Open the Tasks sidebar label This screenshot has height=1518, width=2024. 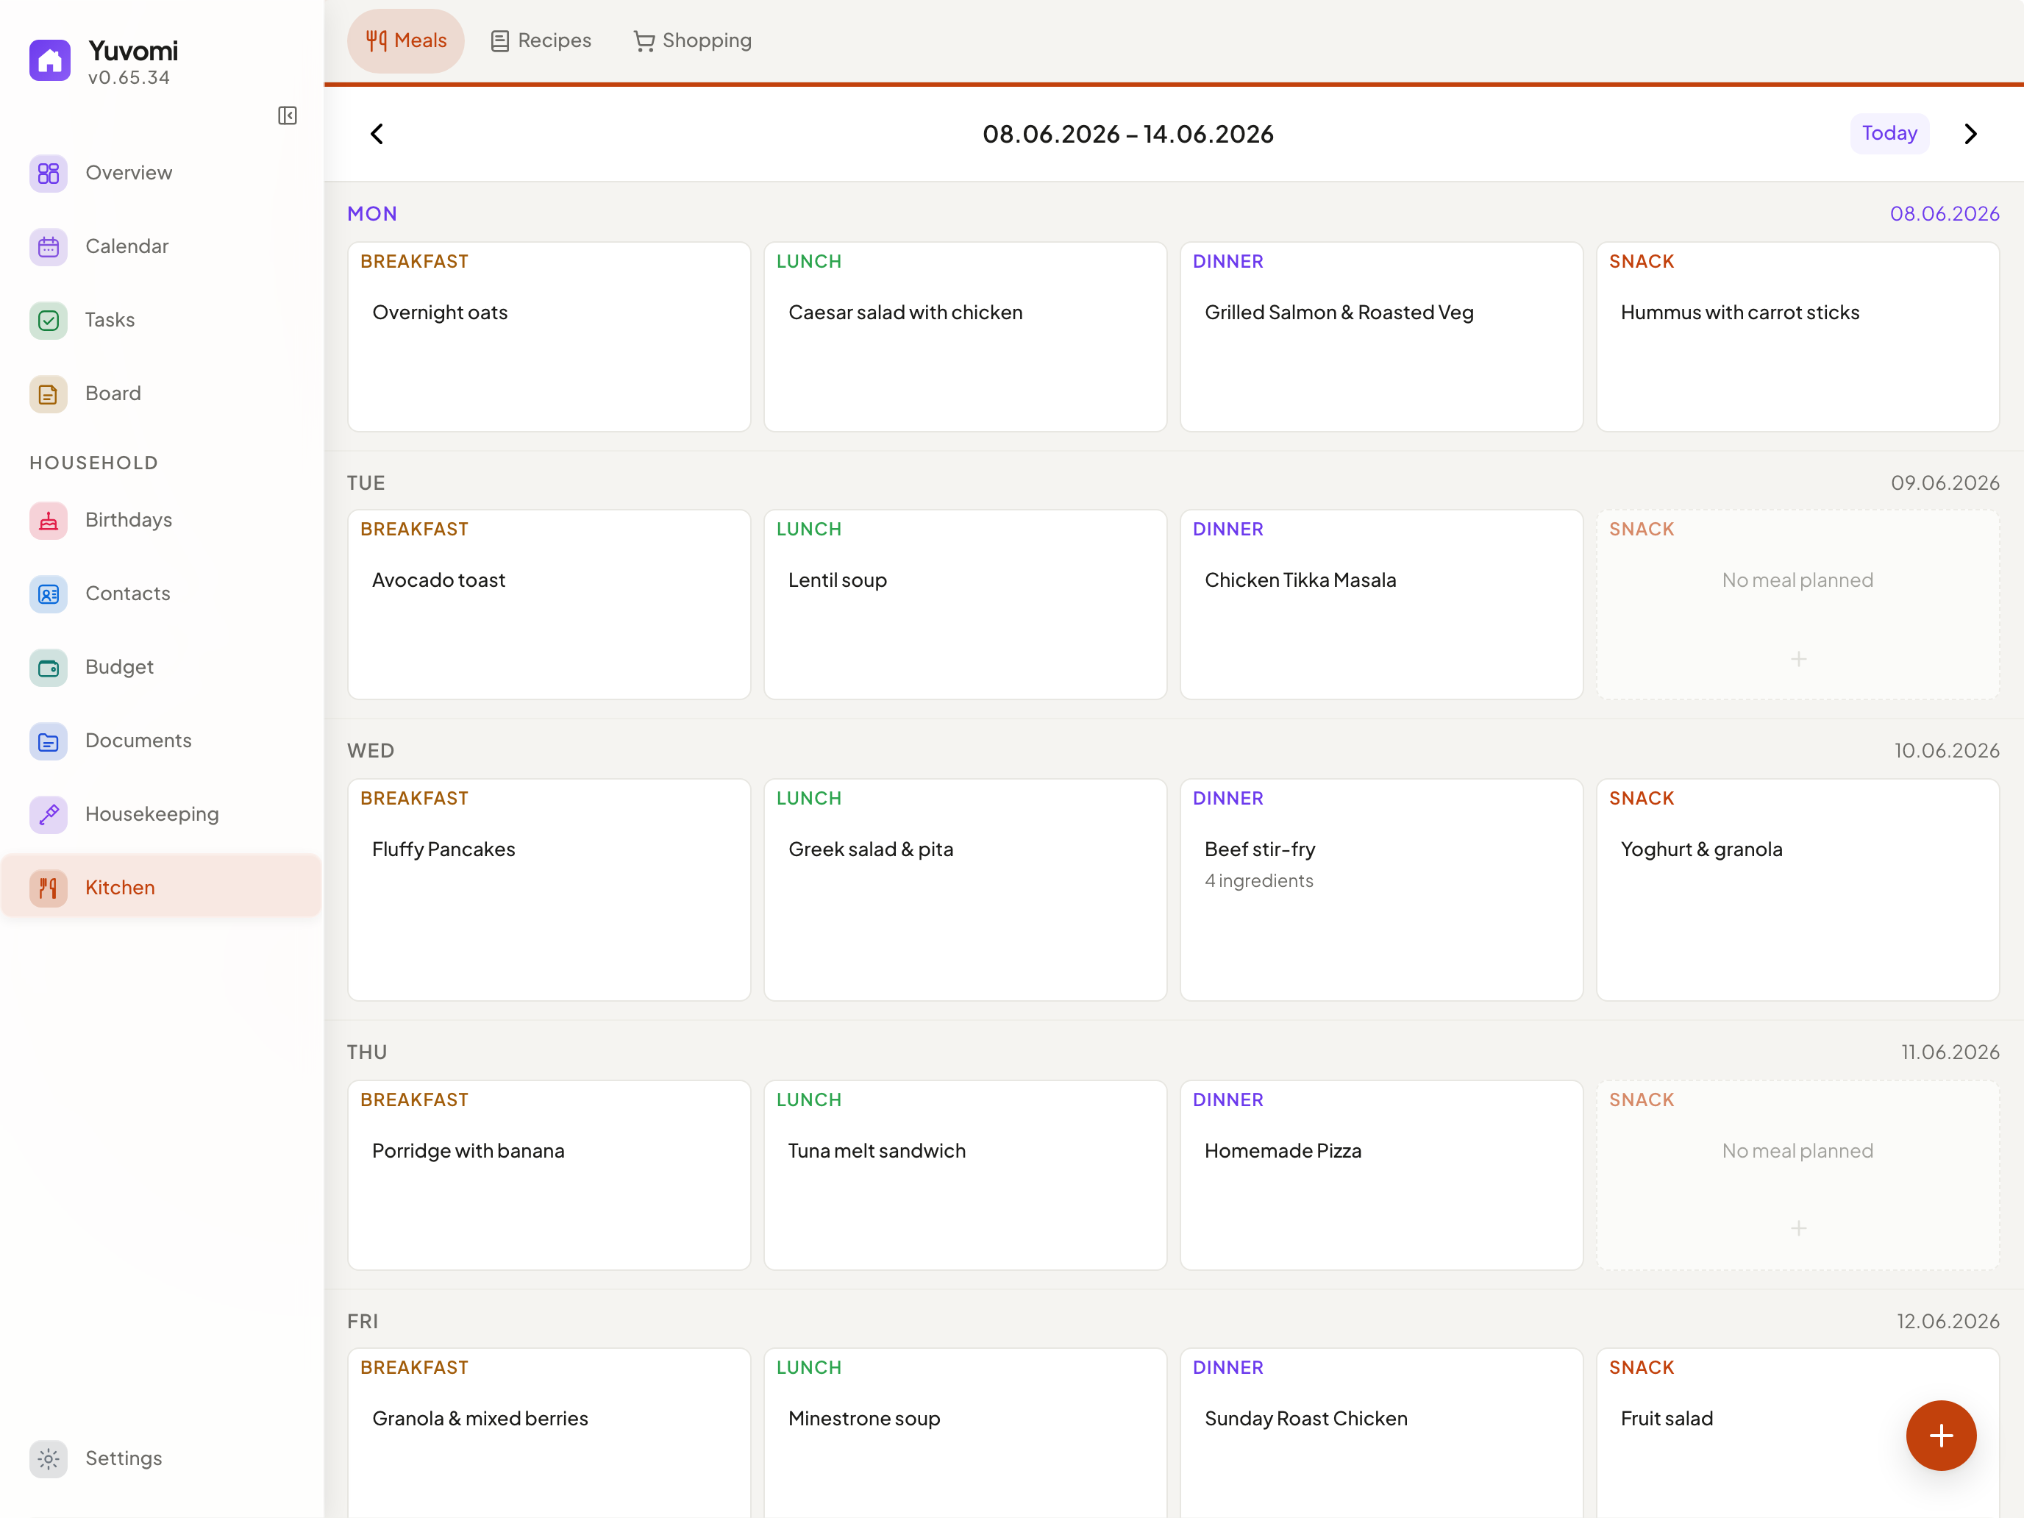tap(110, 320)
